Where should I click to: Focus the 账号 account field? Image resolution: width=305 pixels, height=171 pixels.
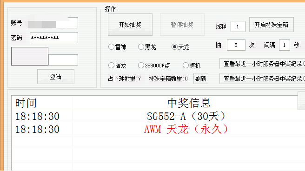pyautogui.click(x=53, y=23)
